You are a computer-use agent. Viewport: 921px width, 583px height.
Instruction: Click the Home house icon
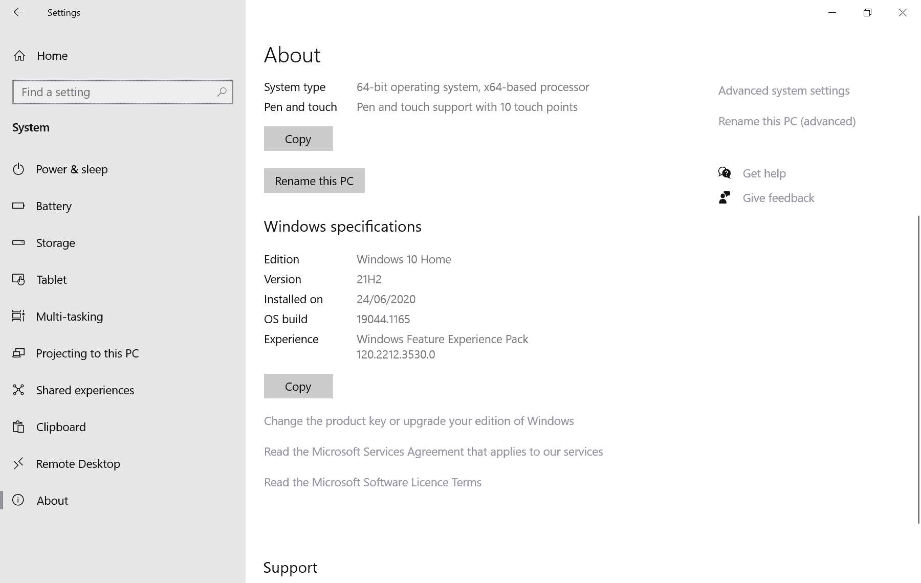click(x=19, y=56)
